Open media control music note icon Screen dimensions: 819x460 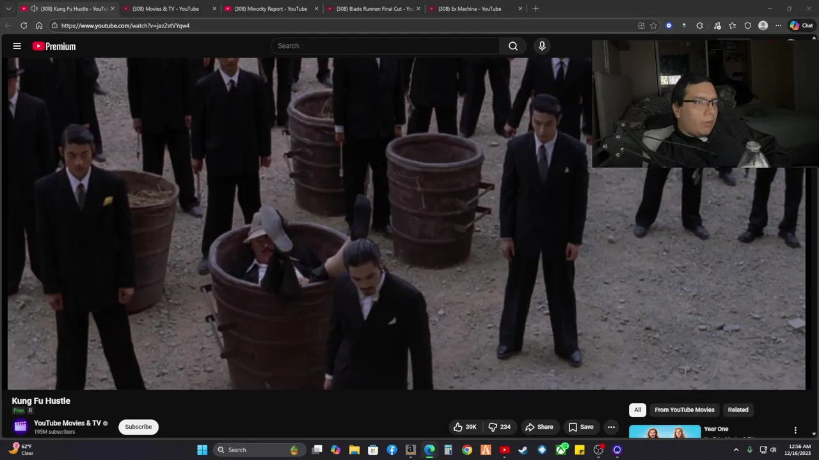[x=717, y=26]
